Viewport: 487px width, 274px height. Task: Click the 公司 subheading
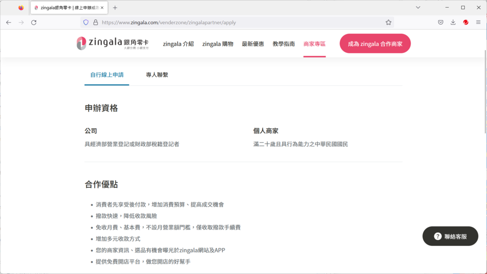(x=91, y=131)
